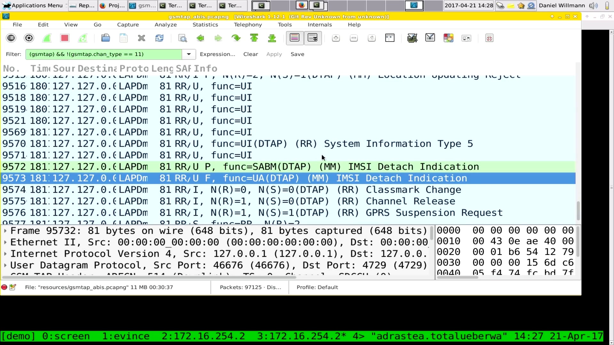
Task: Close this capture file (X icon)
Action: (x=141, y=38)
